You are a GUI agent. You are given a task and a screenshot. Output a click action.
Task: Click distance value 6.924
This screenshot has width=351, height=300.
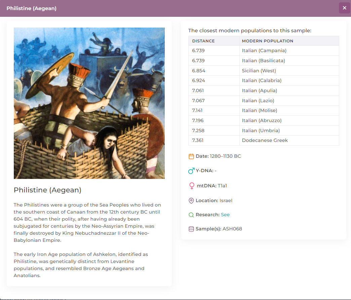(198, 81)
